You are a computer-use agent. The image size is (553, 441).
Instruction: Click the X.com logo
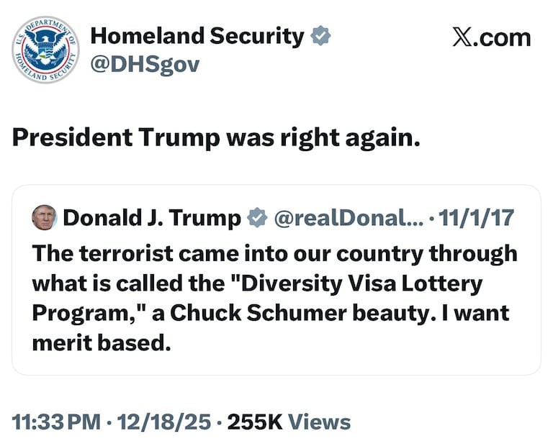(x=491, y=37)
